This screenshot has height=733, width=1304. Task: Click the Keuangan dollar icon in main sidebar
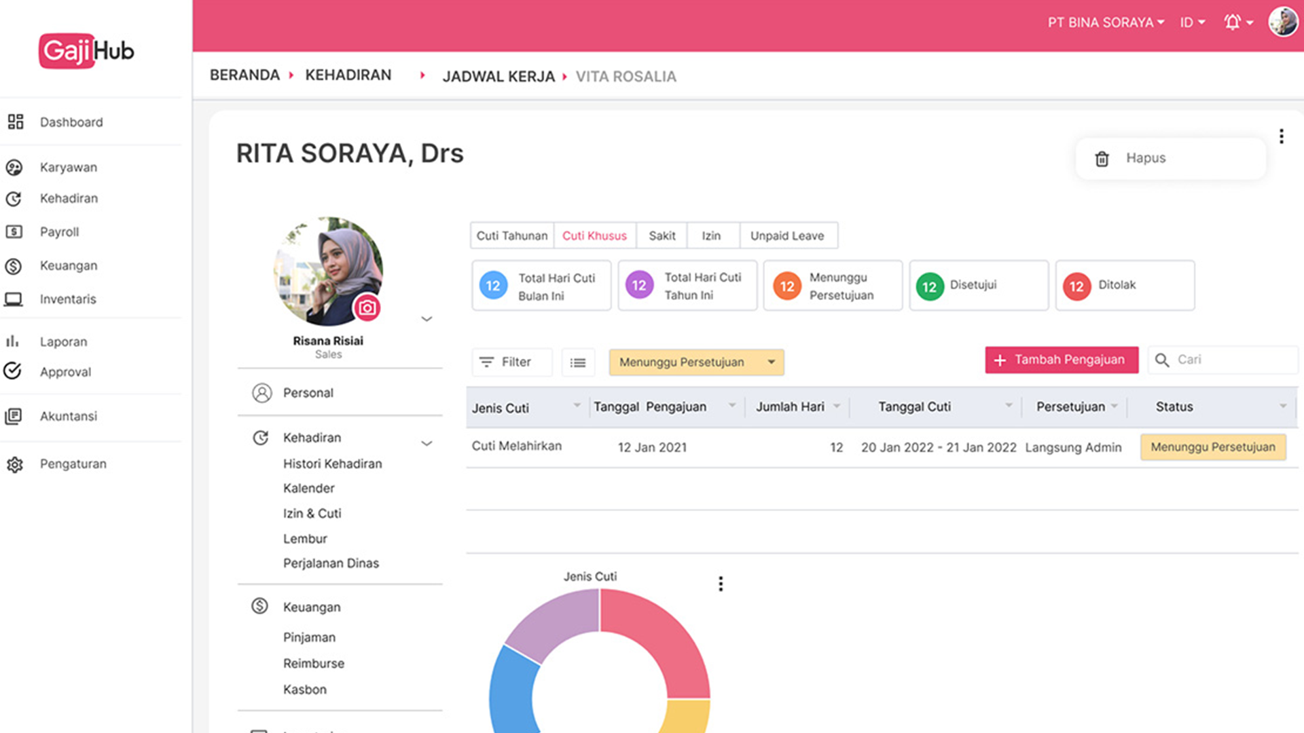coord(14,266)
